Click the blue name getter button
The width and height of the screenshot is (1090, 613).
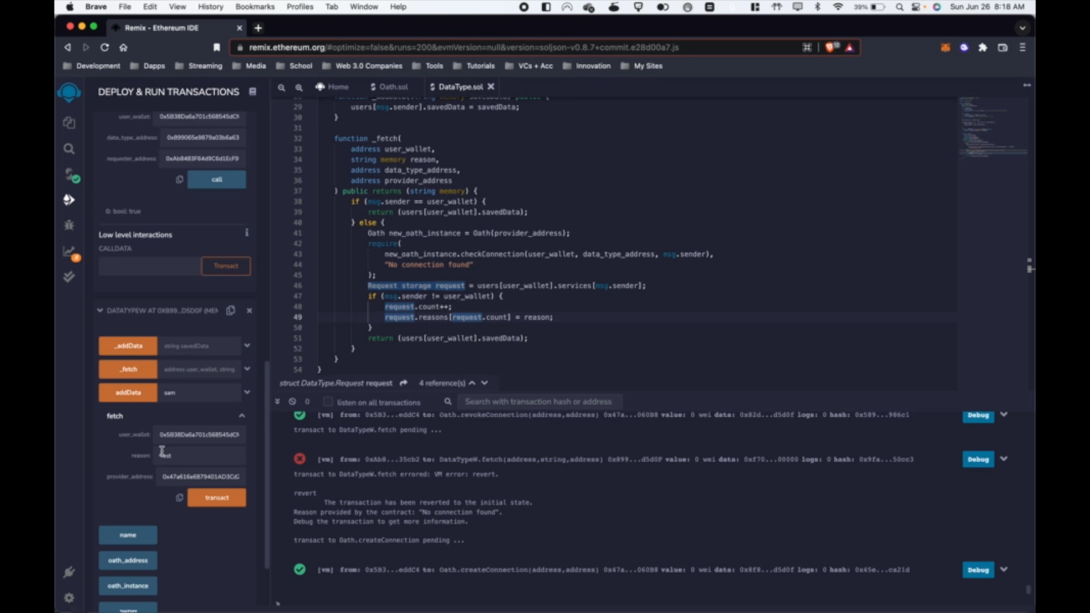pyautogui.click(x=128, y=535)
